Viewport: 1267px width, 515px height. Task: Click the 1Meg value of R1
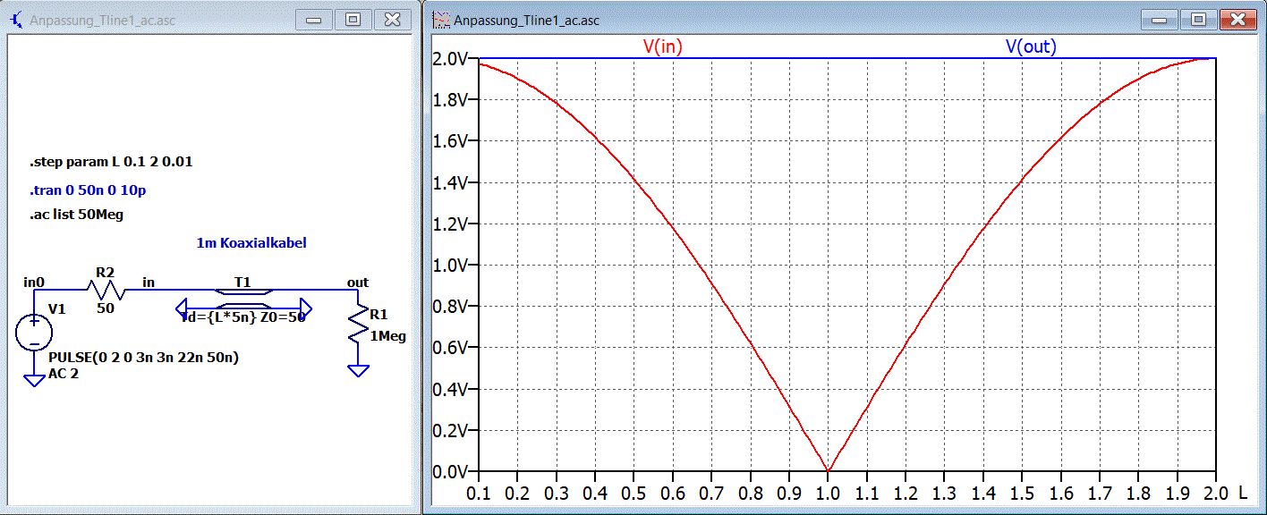[388, 337]
